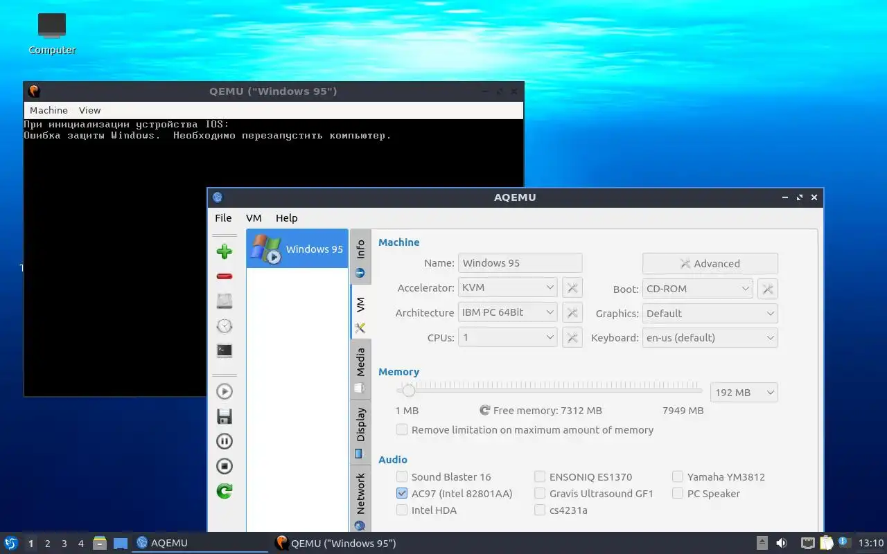
Task: Open the file manager taskbar launcher
Action: coord(100,543)
